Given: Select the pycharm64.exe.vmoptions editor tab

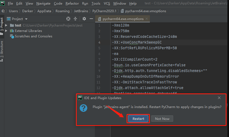Looking at the screenshot, I should (x=123, y=19).
